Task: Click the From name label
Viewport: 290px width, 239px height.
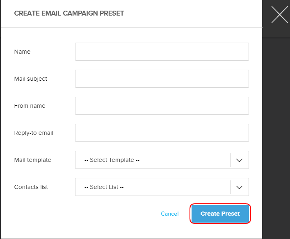Action: pos(30,106)
